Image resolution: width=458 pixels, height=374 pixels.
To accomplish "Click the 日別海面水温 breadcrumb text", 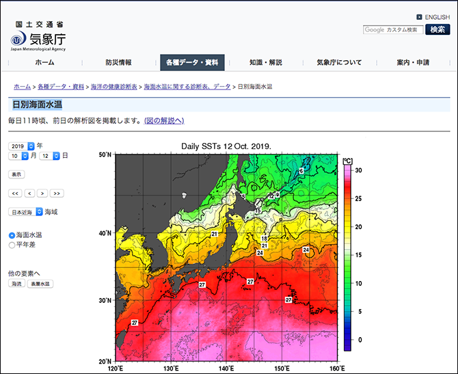I will point(255,87).
